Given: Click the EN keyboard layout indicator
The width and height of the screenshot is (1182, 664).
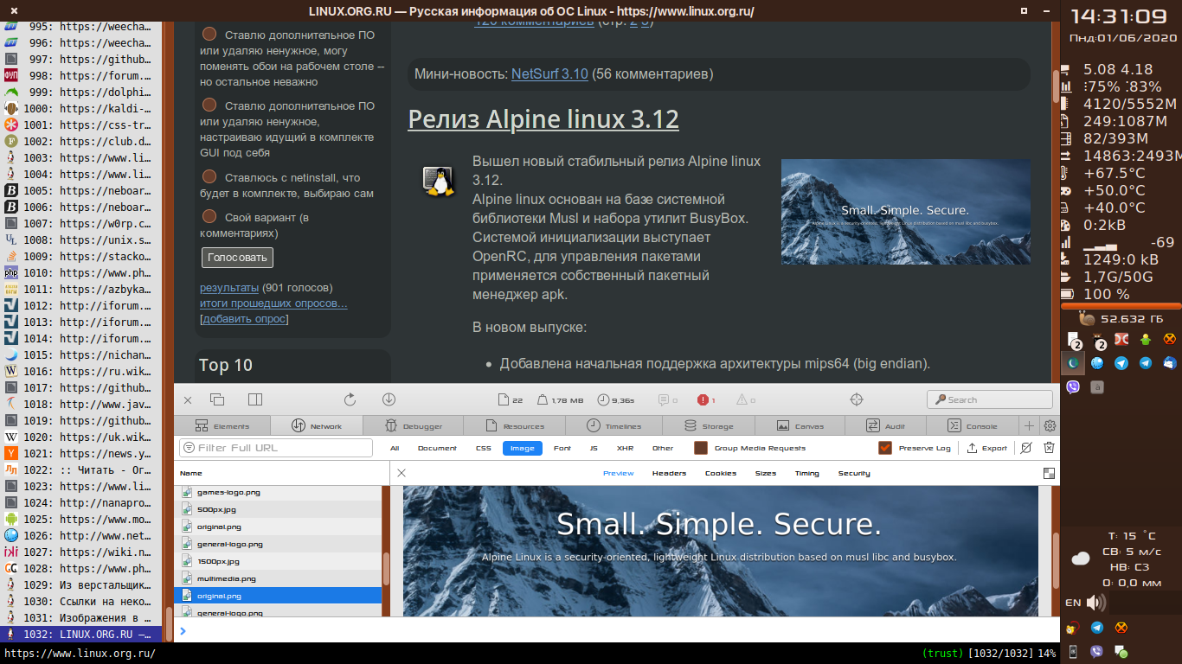Looking at the screenshot, I should (1073, 603).
